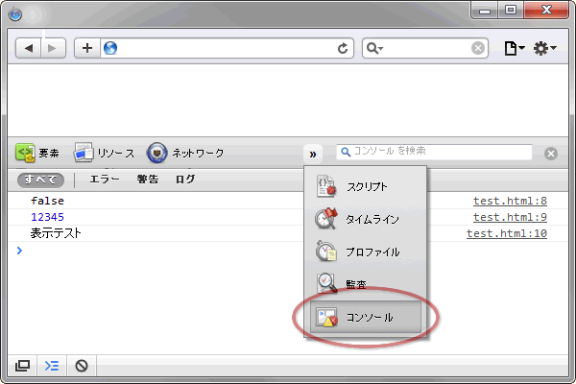Expand the overflow panels chevron
This screenshot has width=576, height=384.
click(313, 154)
